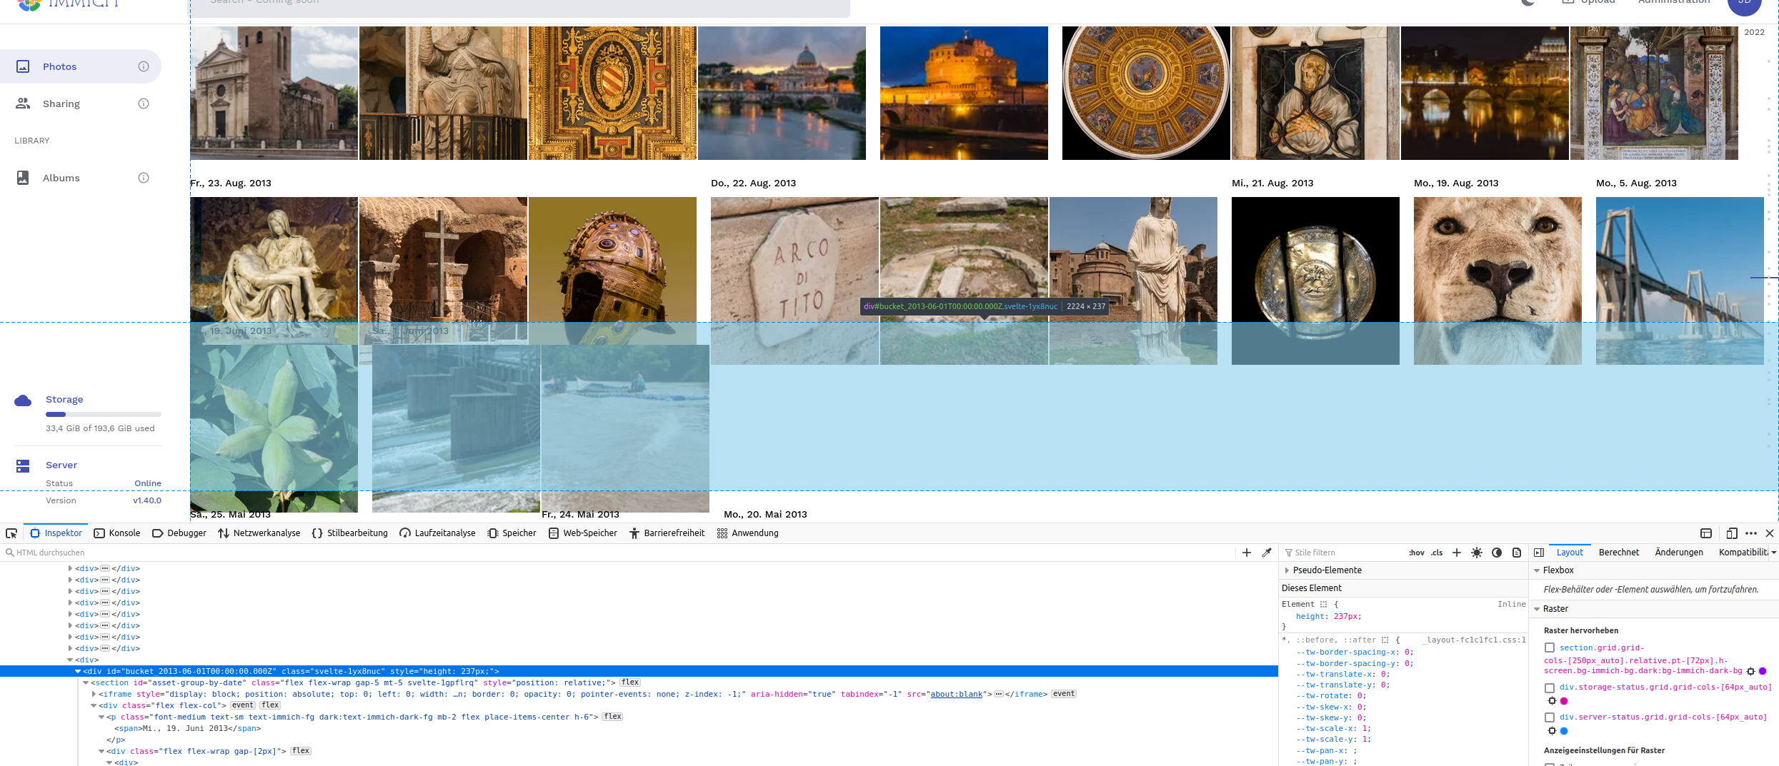Open Speicher tab
The image size is (1779, 766).
click(512, 533)
